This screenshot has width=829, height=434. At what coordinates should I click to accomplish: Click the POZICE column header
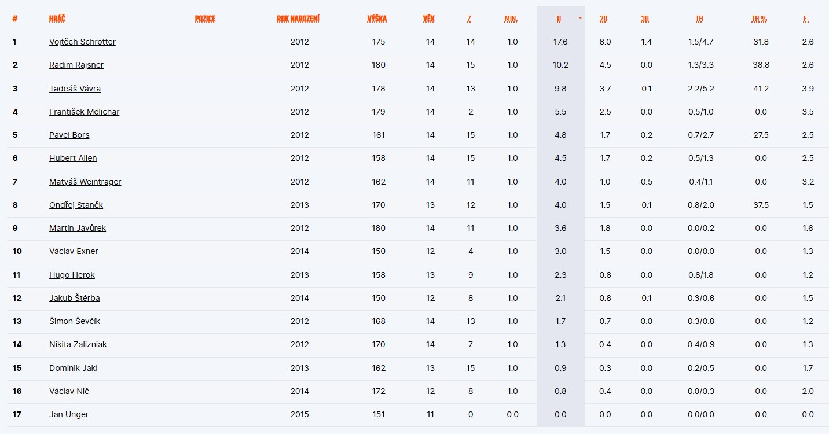(x=205, y=19)
